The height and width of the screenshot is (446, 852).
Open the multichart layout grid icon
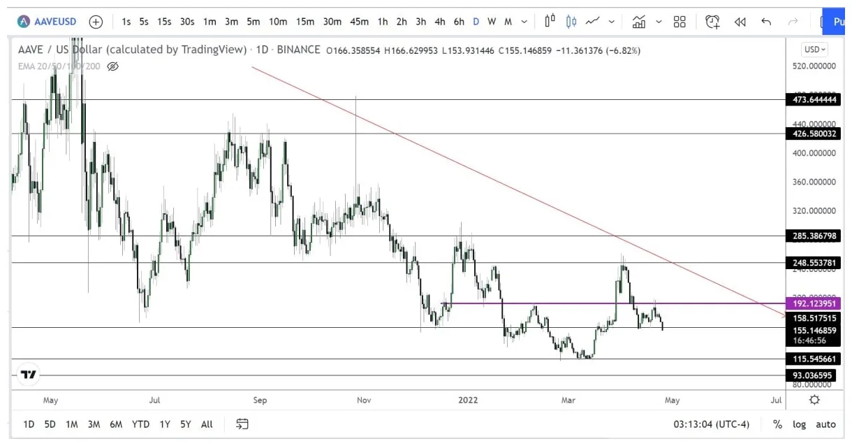pos(680,22)
